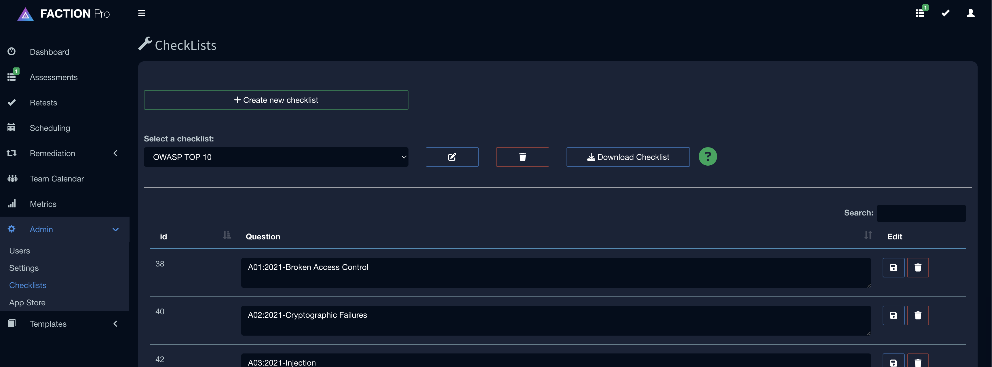The image size is (992, 367).
Task: Toggle the hamburger sidebar menu
Action: 142,13
